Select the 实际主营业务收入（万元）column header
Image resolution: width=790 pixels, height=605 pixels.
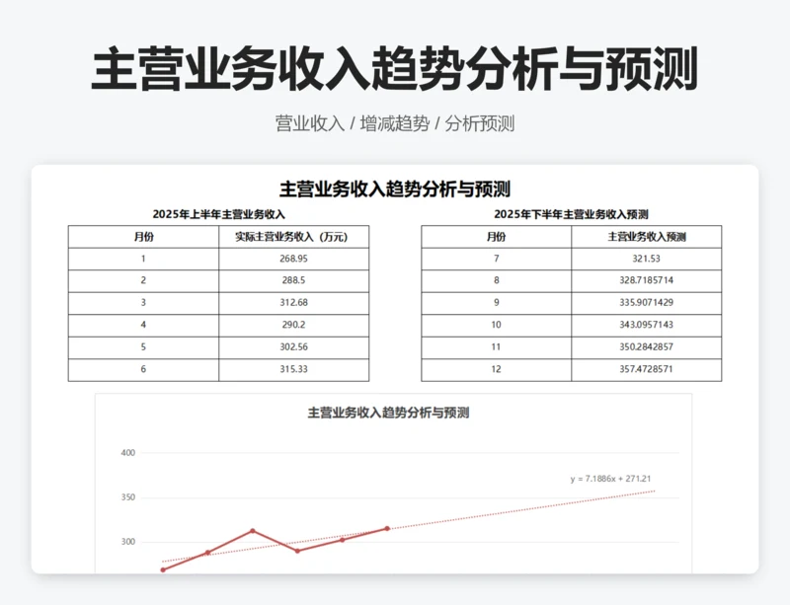tap(293, 237)
